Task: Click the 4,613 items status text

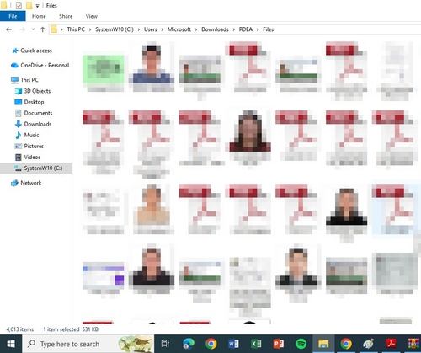Action: [20, 329]
